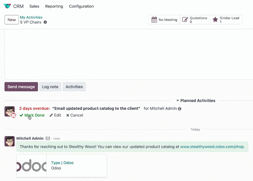
Task: Click the CRM app logo icon
Action: coord(7,6)
